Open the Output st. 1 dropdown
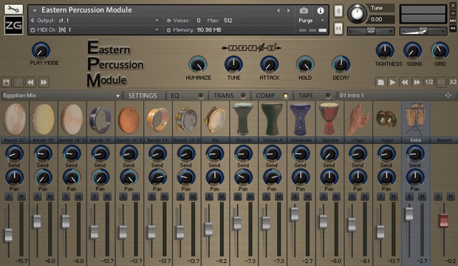 pyautogui.click(x=95, y=21)
